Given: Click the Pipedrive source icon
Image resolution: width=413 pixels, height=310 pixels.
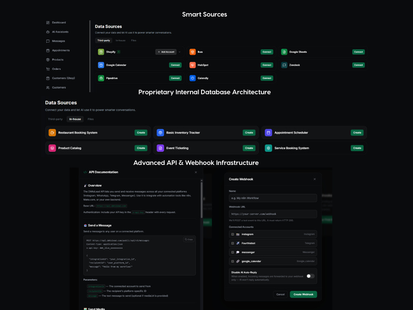Looking at the screenshot, I should point(101,78).
